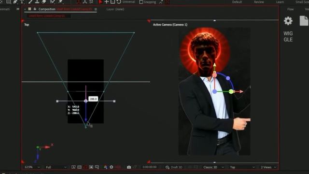Choose the red arrow Selection gizmo tool
This screenshot has height=174, width=309.
click(x=100, y=2)
